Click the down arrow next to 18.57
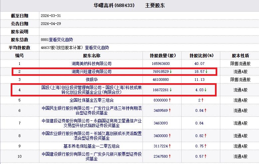 click(x=206, y=72)
